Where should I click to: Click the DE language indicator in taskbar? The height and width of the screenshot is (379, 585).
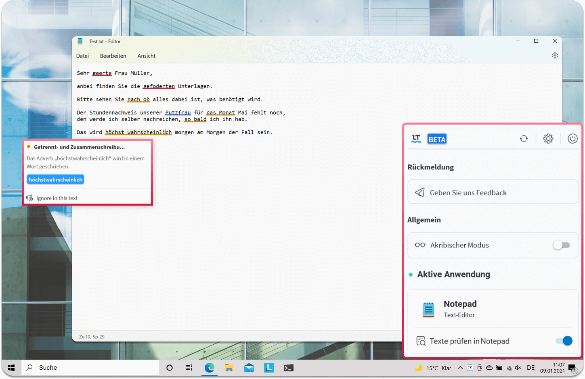pyautogui.click(x=530, y=368)
